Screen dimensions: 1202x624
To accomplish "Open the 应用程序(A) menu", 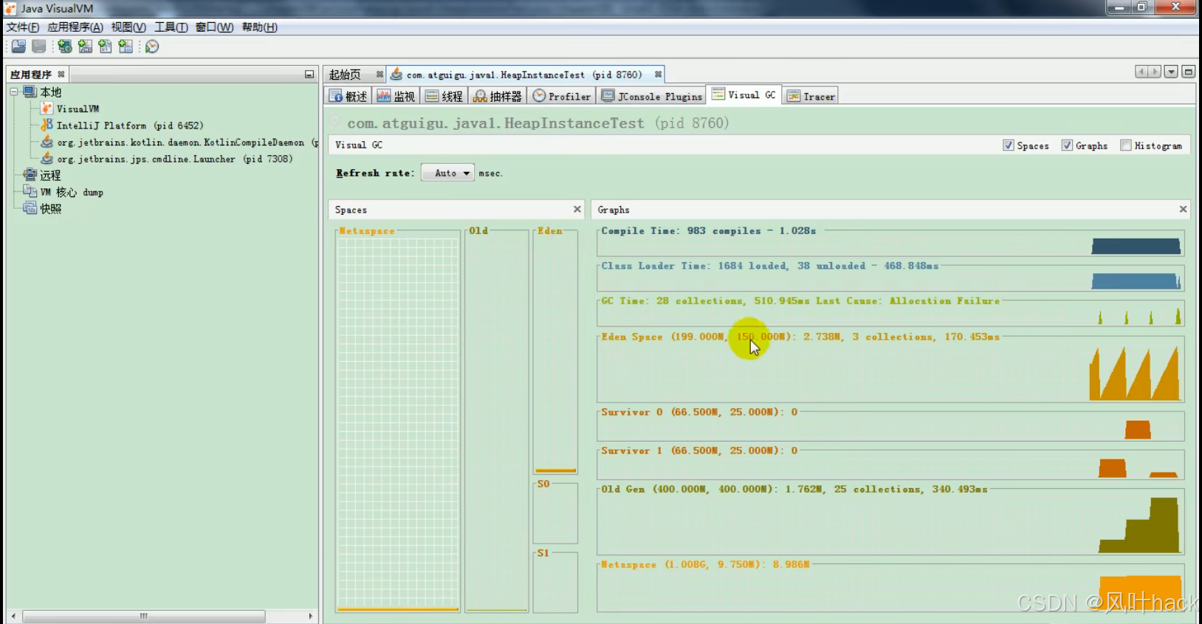I will pos(75,27).
